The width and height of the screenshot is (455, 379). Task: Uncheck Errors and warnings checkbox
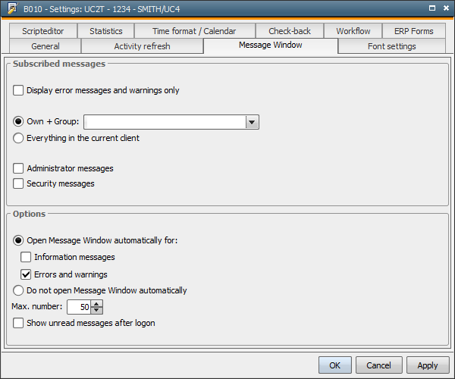[26, 274]
